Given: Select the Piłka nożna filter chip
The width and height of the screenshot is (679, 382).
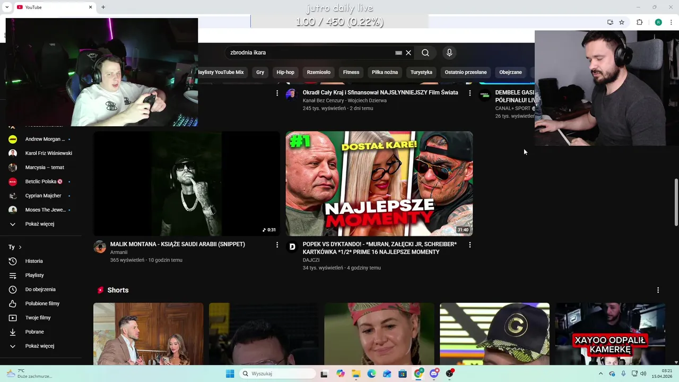Looking at the screenshot, I should (385, 72).
